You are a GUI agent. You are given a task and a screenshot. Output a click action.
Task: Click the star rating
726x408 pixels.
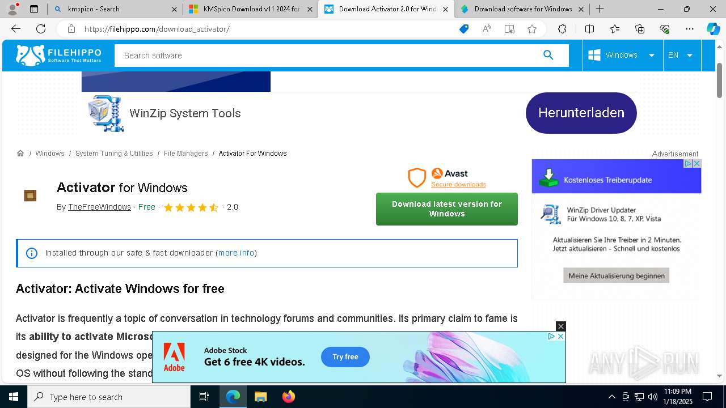pos(191,207)
